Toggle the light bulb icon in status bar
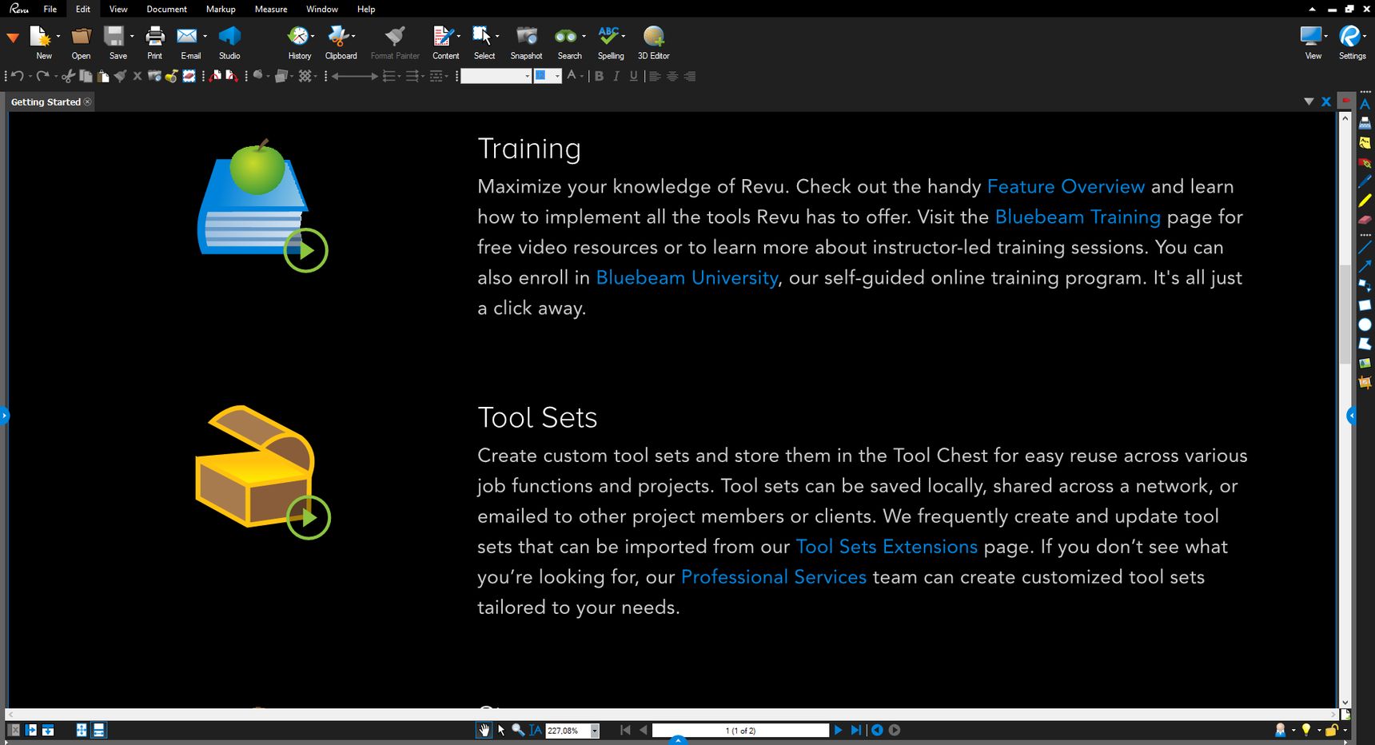The width and height of the screenshot is (1375, 745). click(x=1306, y=730)
